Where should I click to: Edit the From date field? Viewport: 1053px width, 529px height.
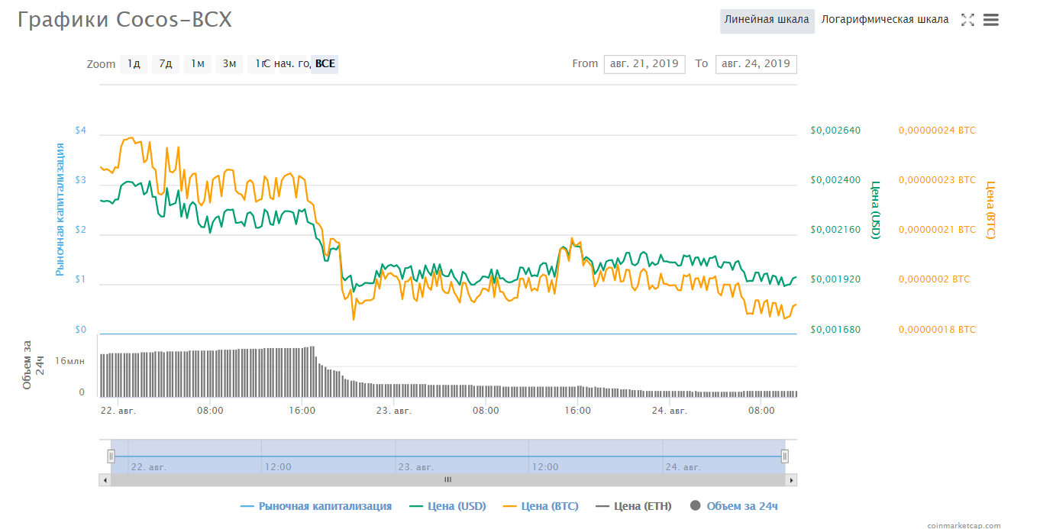point(644,64)
